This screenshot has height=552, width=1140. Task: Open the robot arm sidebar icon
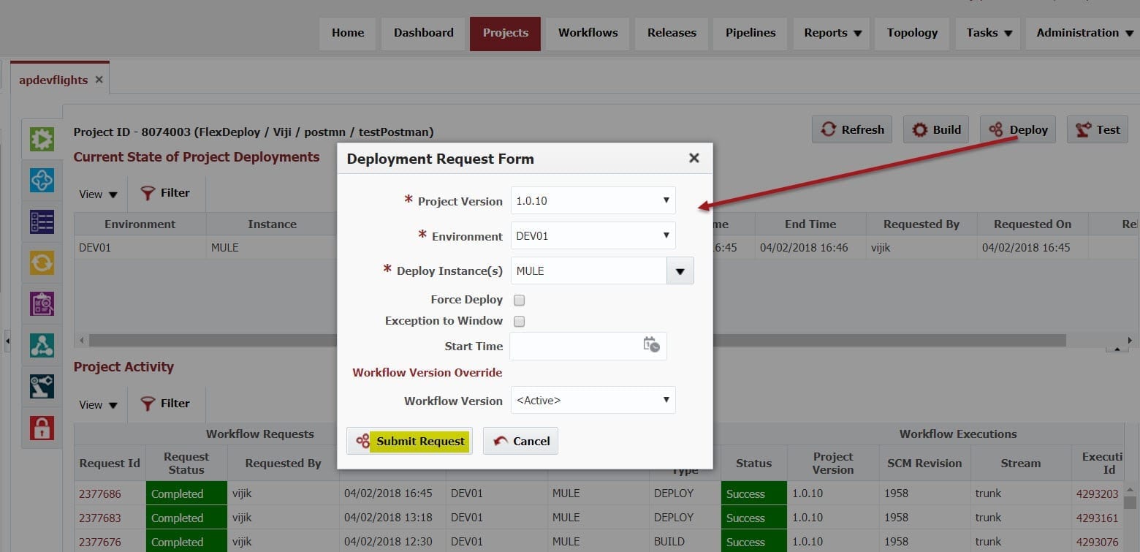(x=42, y=386)
